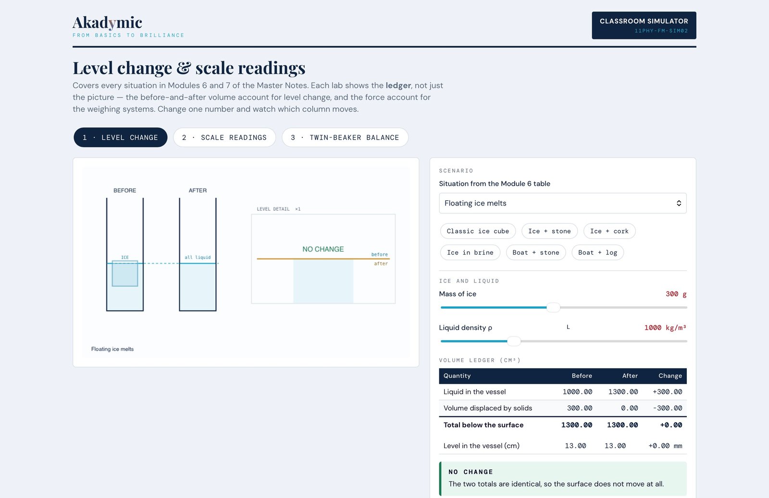The width and height of the screenshot is (769, 498).
Task: Click the Mass of ice slider handle
Action: [x=553, y=307]
